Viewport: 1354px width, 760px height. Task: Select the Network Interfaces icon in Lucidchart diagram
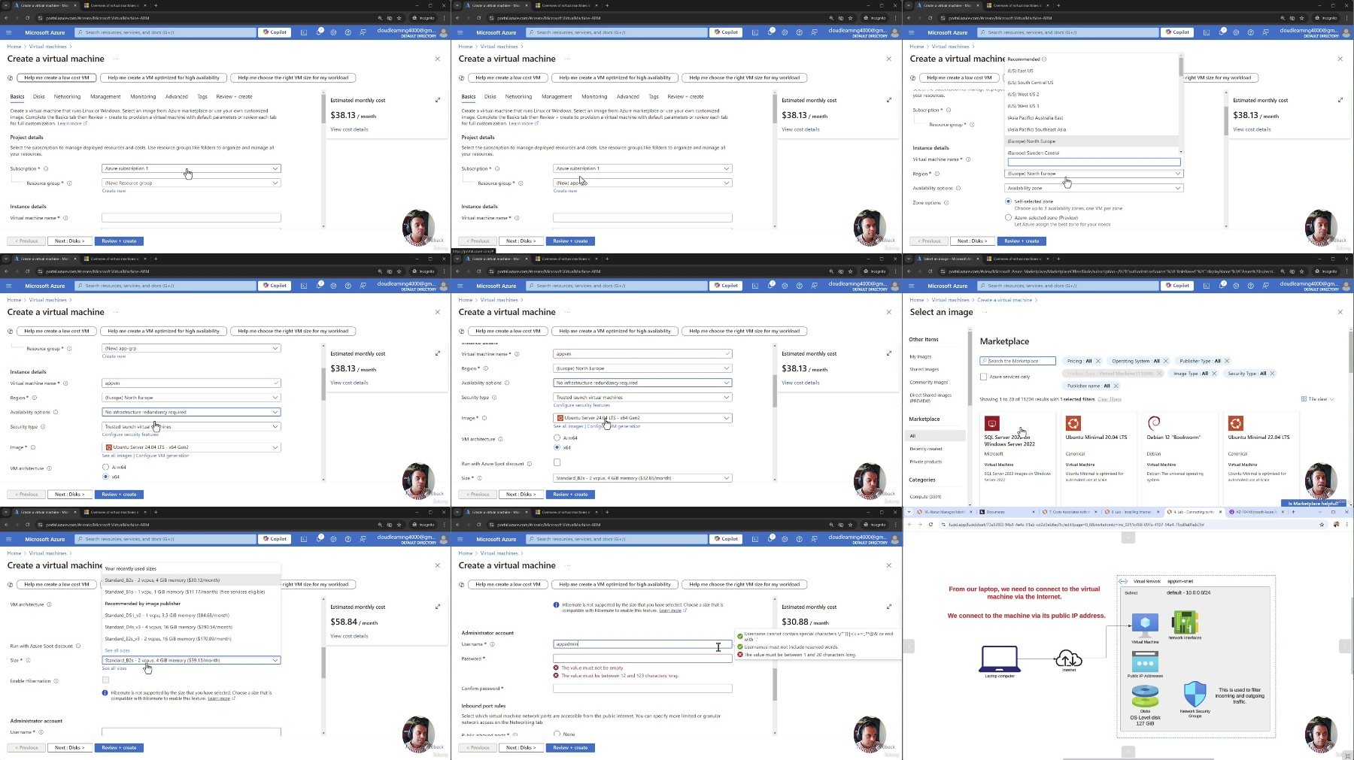(x=1185, y=622)
